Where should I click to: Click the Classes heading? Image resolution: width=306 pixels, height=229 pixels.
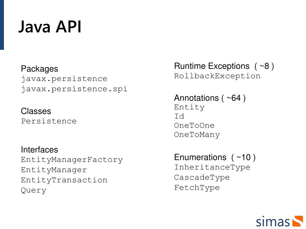36,111
